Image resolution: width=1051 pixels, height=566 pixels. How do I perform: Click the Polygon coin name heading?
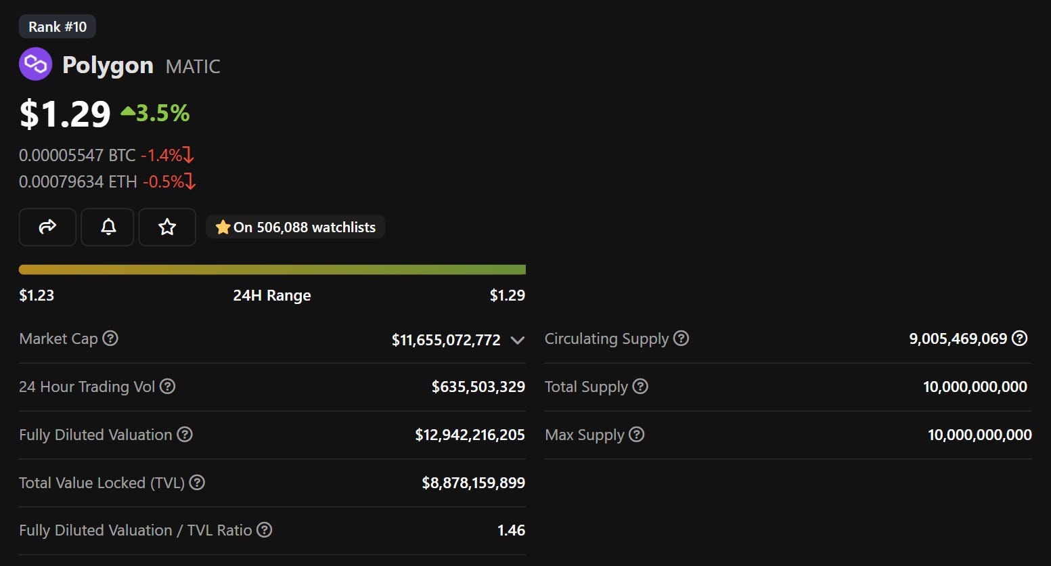[108, 65]
